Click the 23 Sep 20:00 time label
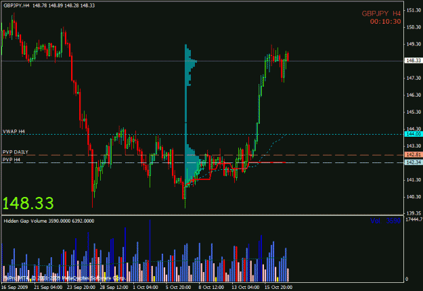 pyautogui.click(x=81, y=287)
